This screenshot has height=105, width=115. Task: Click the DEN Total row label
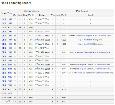pos(6,89)
